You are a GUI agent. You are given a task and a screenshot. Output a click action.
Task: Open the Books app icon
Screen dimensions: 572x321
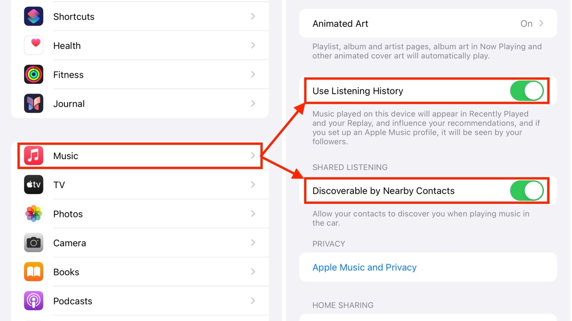click(x=34, y=271)
